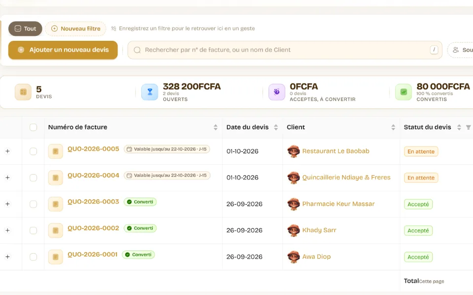Screen dimensions: 473x295
Task: Sort by Statut du devis
Action: [x=459, y=127]
